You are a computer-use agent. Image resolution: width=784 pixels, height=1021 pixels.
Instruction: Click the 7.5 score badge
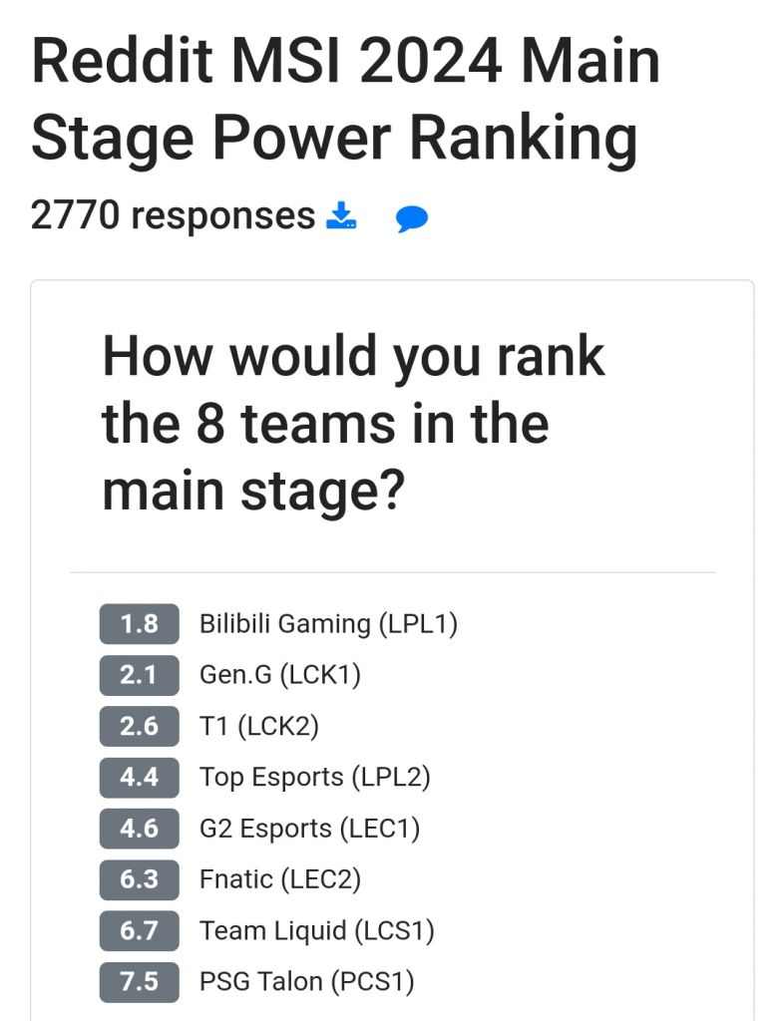click(x=139, y=982)
